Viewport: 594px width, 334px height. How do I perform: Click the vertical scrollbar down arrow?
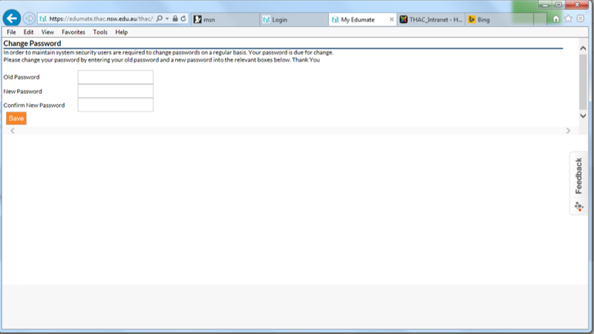(x=583, y=116)
